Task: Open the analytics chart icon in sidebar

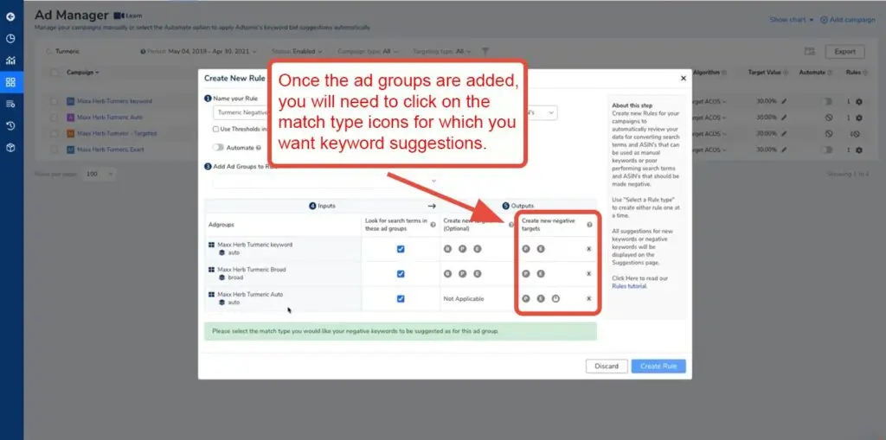Action: click(10, 61)
